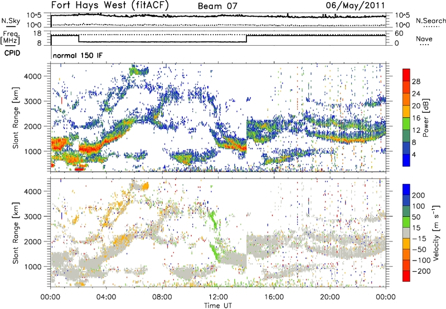Viewport: 446px width, 309px height.
Task: Click 'Slant Range [km]' label of the Velocity panel
Action: 16,233
